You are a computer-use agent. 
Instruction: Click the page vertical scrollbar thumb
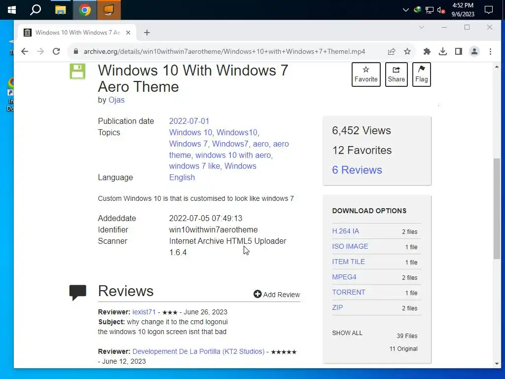pos(497,209)
